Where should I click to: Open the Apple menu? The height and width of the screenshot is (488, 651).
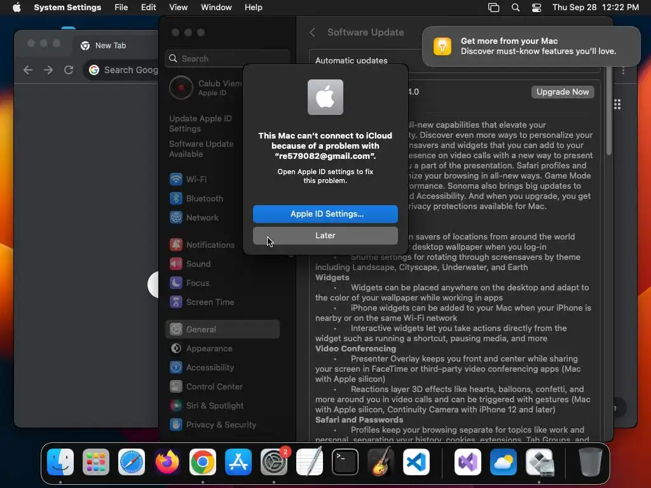(x=17, y=8)
